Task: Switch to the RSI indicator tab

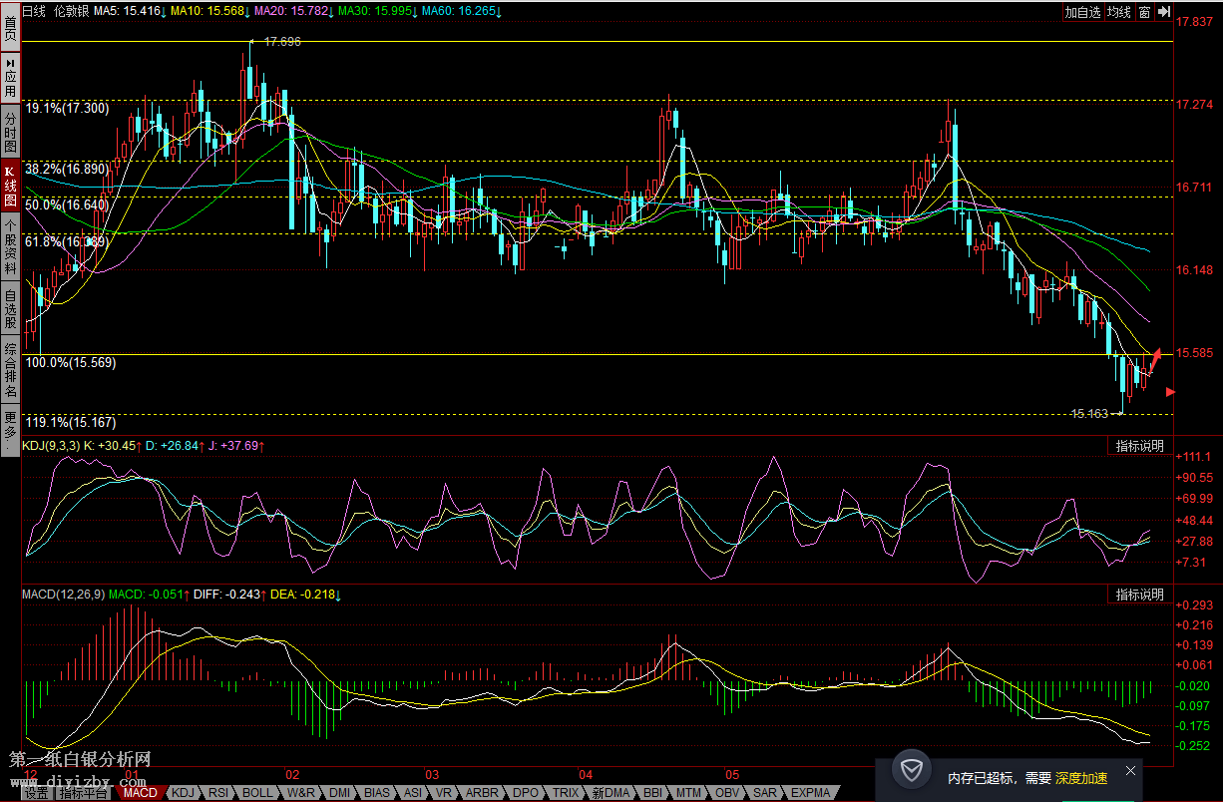Action: [x=217, y=793]
